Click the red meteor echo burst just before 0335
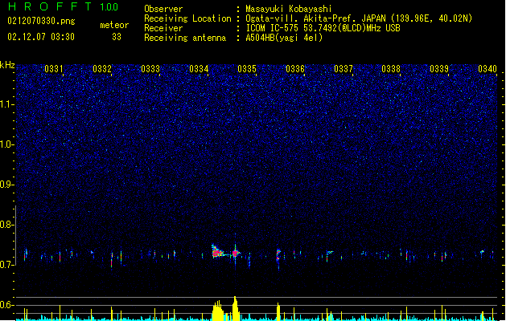The width and height of the screenshot is (506, 321). (236, 254)
